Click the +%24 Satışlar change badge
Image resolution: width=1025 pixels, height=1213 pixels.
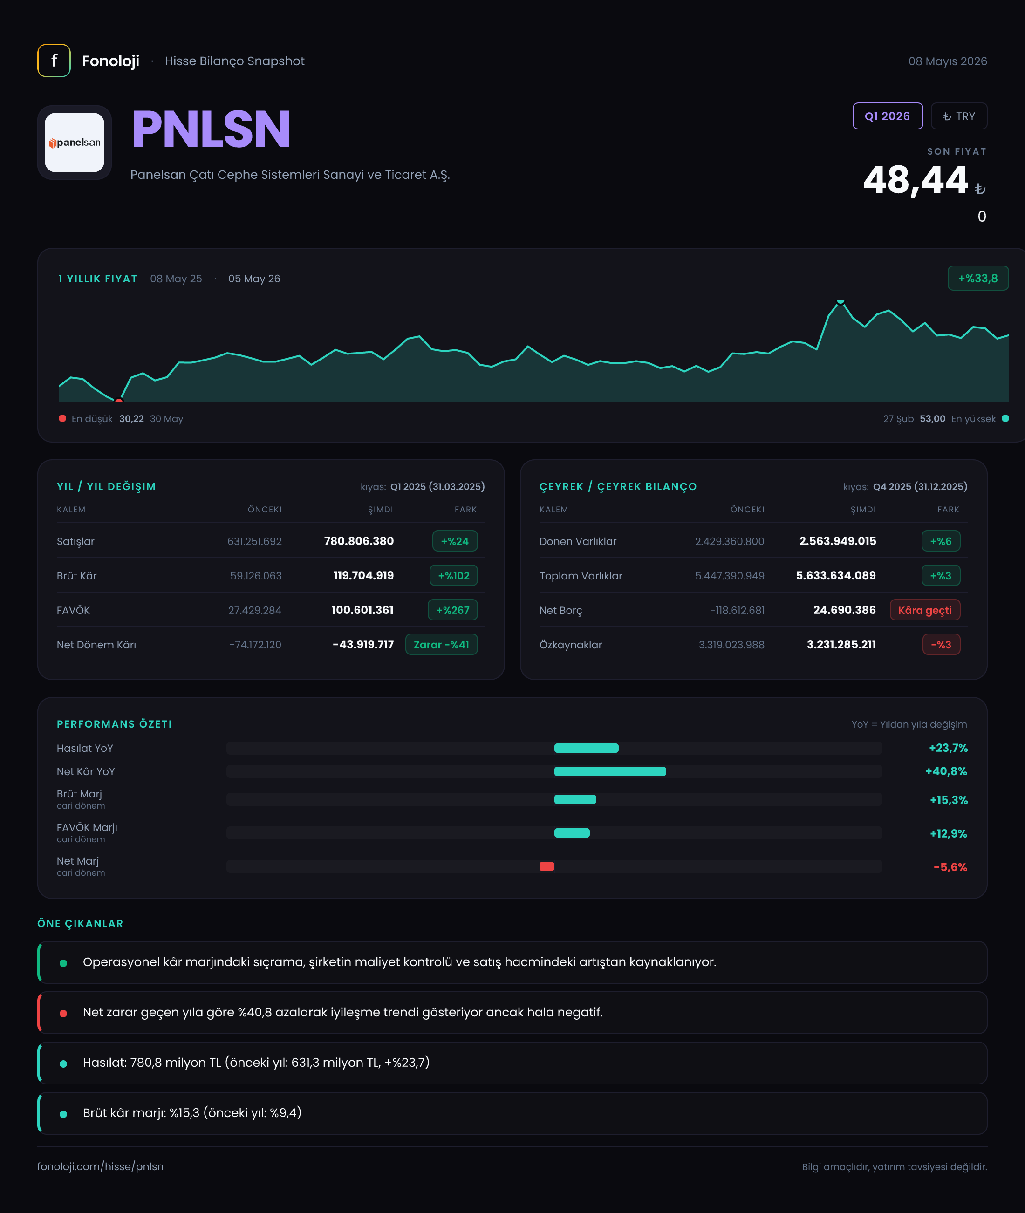pyautogui.click(x=455, y=541)
